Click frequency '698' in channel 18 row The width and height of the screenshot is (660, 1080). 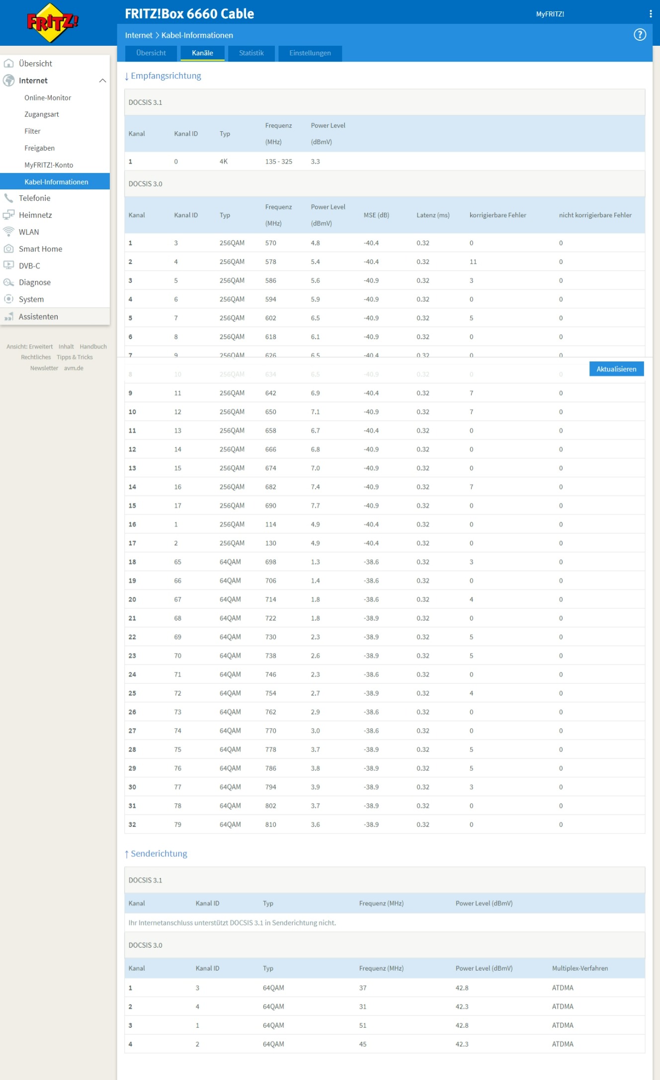[270, 562]
